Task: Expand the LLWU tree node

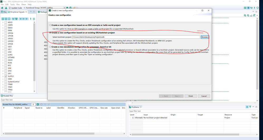Action: point(3,55)
